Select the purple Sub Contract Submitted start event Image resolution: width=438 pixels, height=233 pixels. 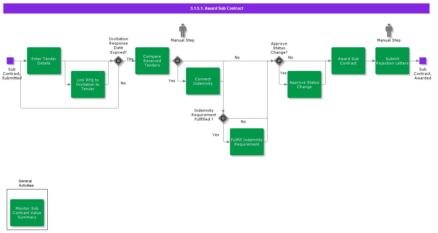tap(10, 61)
